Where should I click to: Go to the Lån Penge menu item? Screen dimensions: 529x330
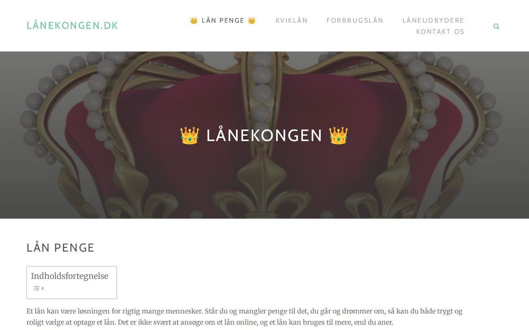223,21
